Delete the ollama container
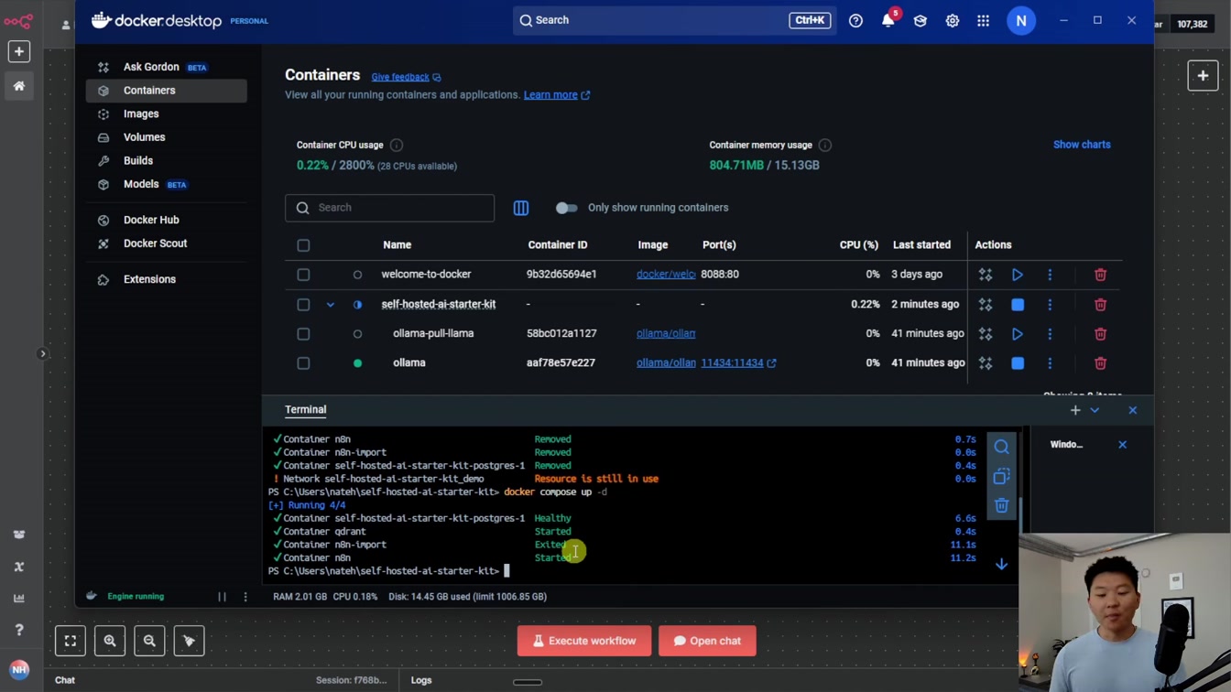 coord(1101,363)
